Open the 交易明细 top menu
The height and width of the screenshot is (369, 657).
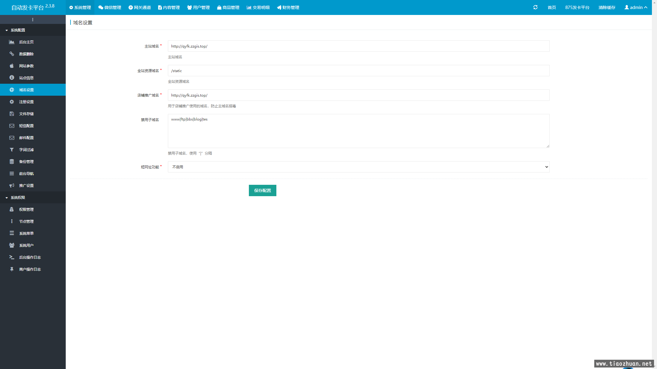258,7
